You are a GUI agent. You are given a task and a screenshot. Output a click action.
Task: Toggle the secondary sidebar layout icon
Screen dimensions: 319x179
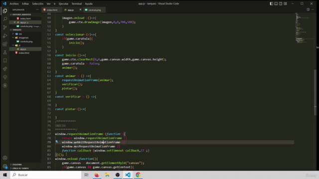pos(281,3)
